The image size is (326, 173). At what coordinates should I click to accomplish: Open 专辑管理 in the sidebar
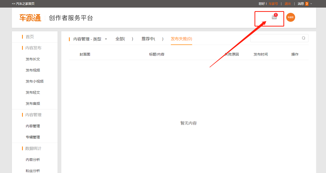coord(33,137)
